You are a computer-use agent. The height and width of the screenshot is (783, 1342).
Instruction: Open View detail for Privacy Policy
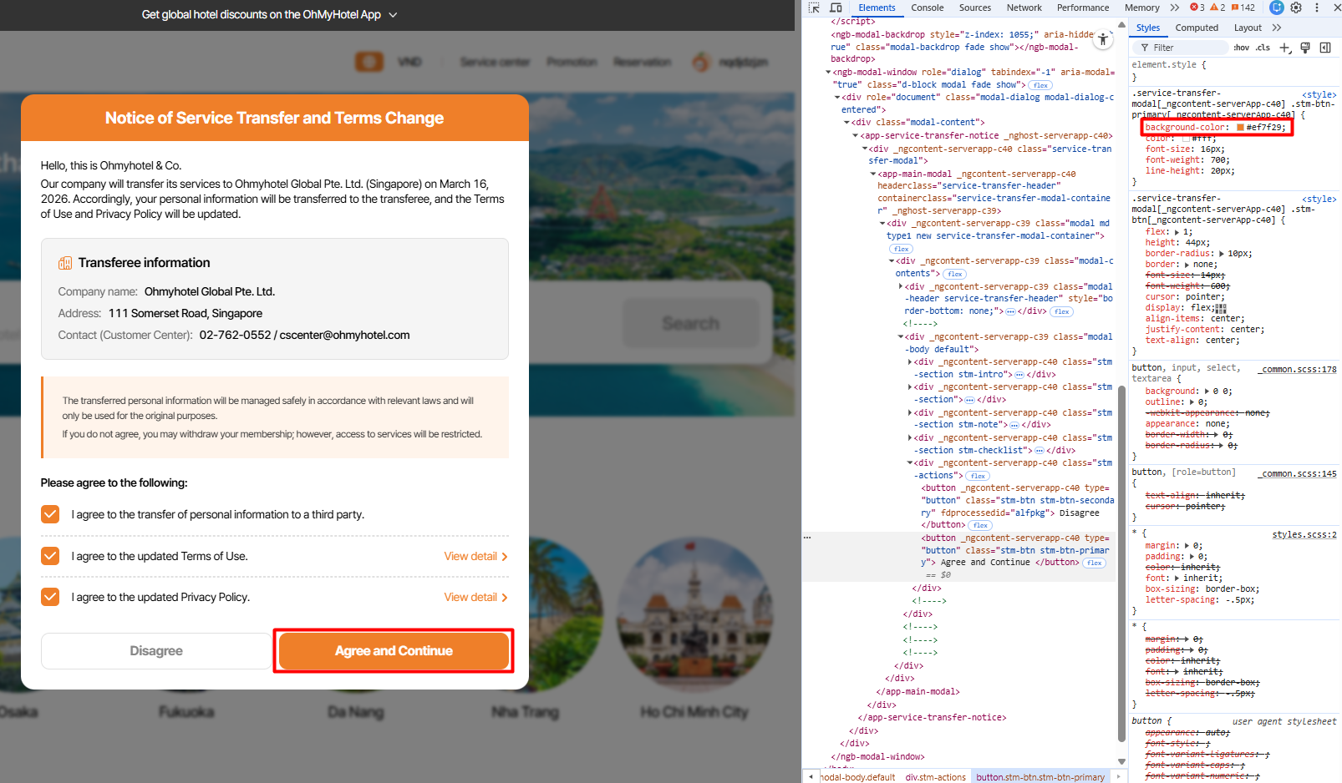point(475,597)
